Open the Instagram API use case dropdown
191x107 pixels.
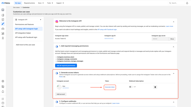(29, 20)
